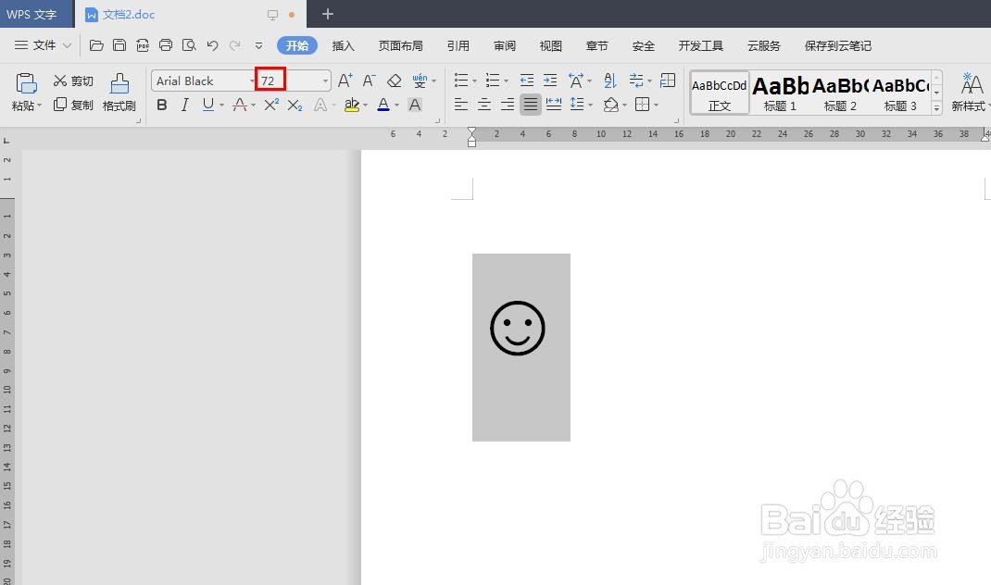
Task: Open the 开发工具 tab
Action: pos(700,45)
